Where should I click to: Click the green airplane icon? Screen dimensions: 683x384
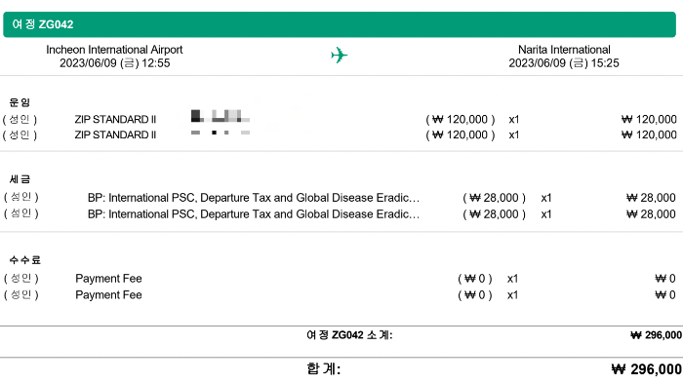tap(339, 56)
